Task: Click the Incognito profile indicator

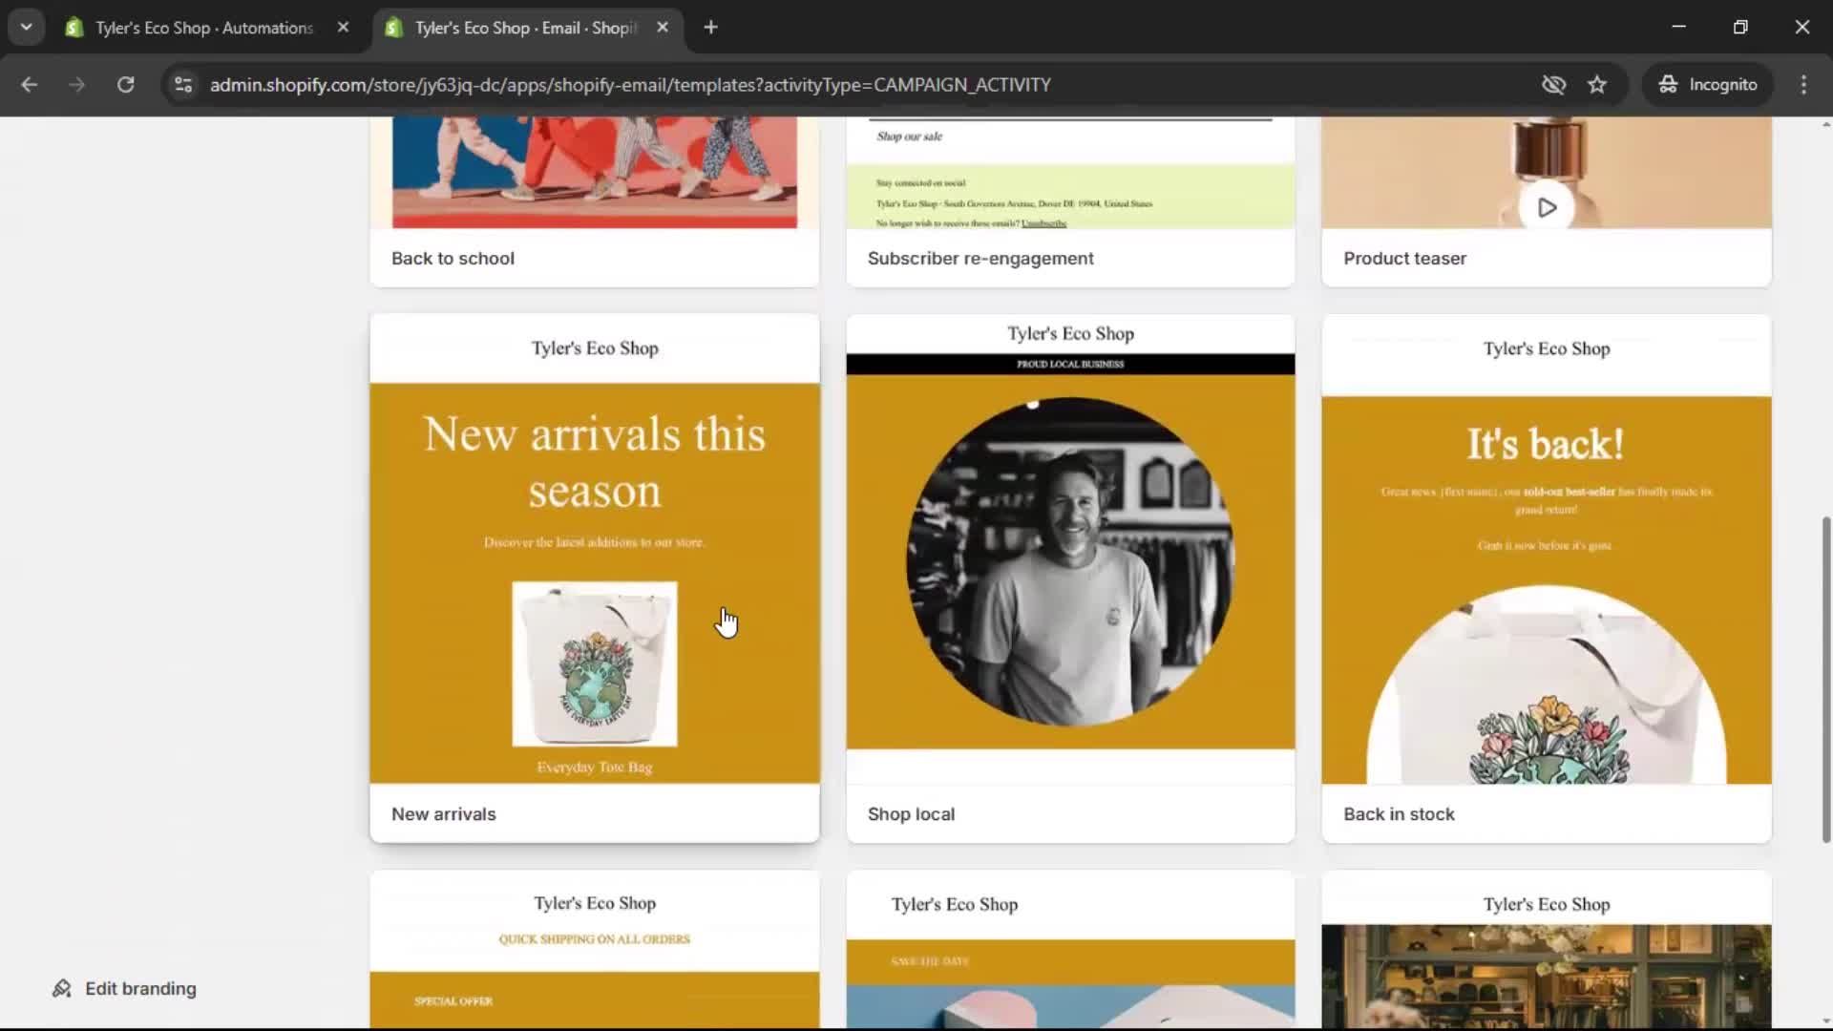Action: click(x=1708, y=84)
